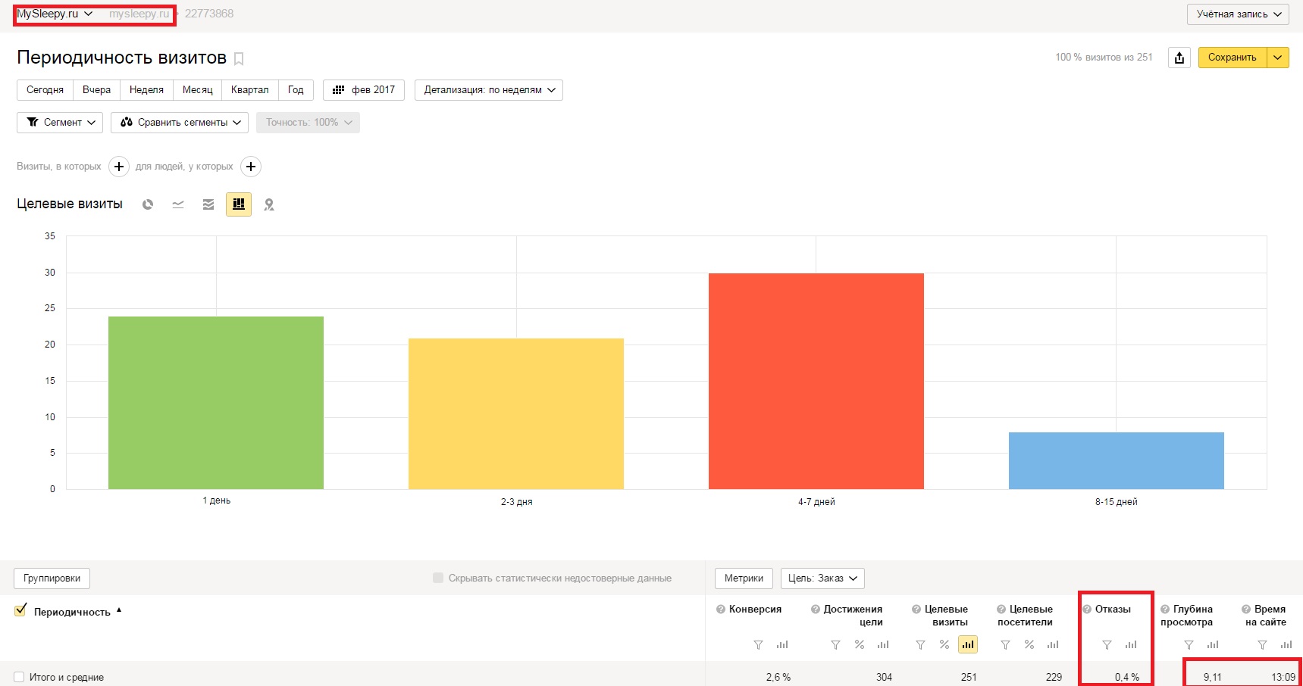Open the MySleepy.ru counter dropdown
The height and width of the screenshot is (686, 1303).
coord(55,14)
